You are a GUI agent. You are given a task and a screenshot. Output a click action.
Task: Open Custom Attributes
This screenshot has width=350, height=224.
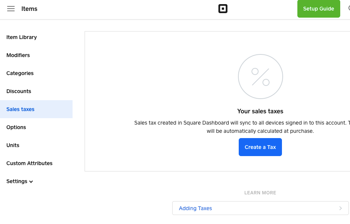click(x=29, y=163)
